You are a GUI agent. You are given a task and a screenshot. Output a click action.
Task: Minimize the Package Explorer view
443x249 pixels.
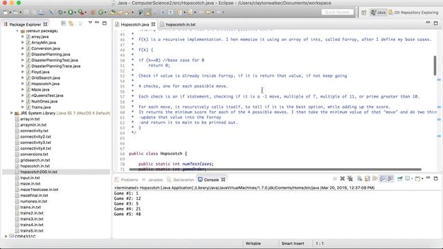pos(97,23)
